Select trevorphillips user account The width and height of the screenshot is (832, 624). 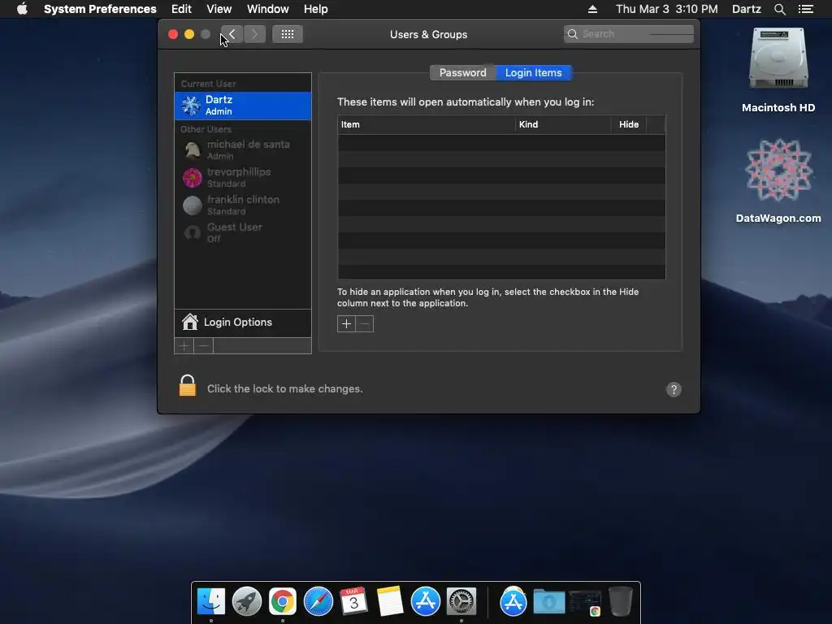tap(243, 178)
